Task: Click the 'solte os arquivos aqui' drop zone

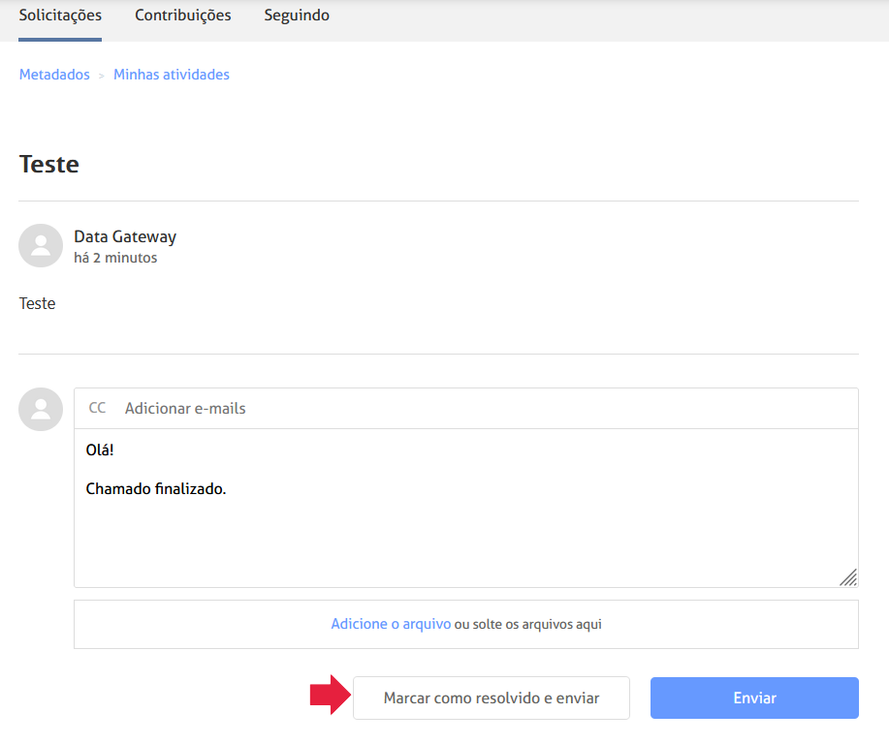Action: click(x=528, y=625)
